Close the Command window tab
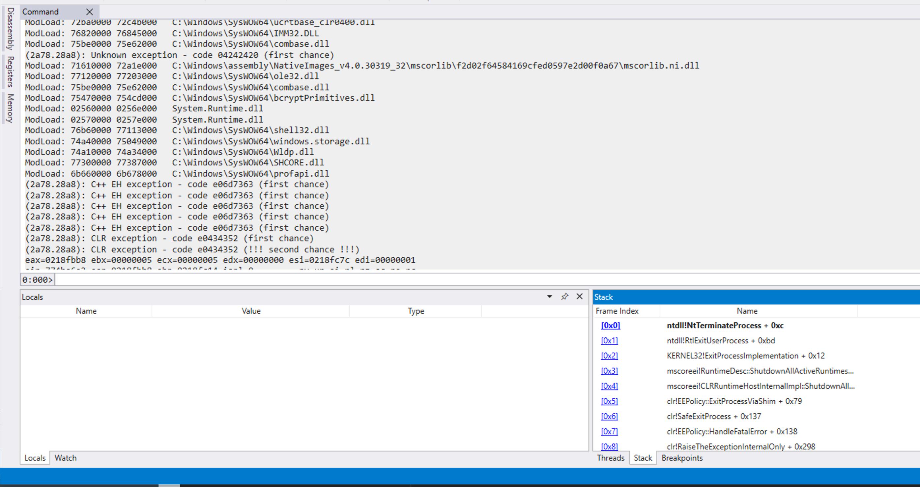This screenshot has width=920, height=487. 90,12
